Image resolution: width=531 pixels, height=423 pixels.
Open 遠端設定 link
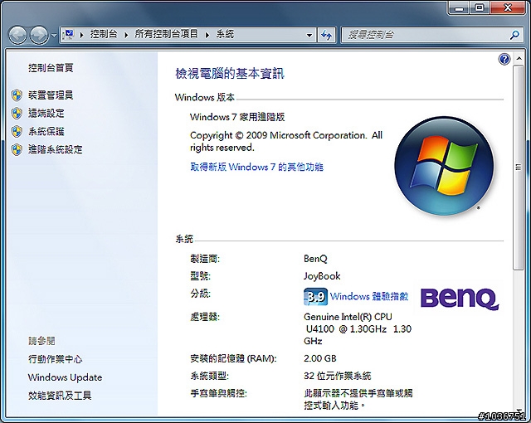pos(46,113)
